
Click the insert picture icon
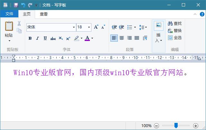(x=159, y=25)
